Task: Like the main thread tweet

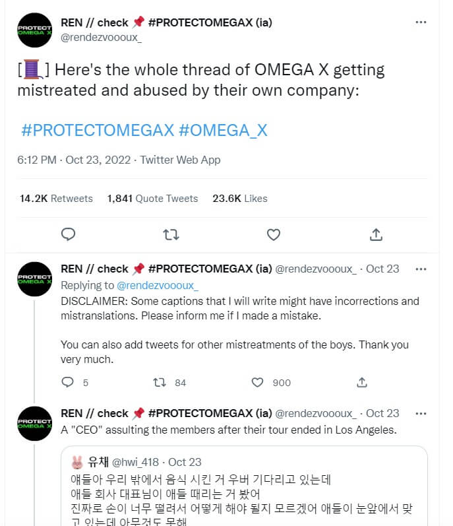Action: coord(274,234)
